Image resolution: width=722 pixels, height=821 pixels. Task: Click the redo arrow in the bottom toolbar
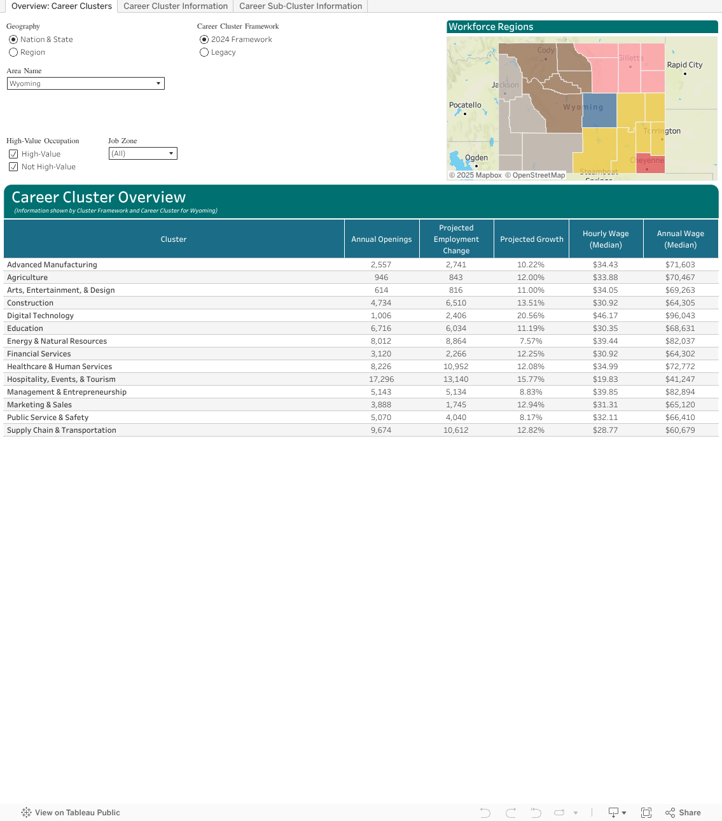pyautogui.click(x=511, y=813)
